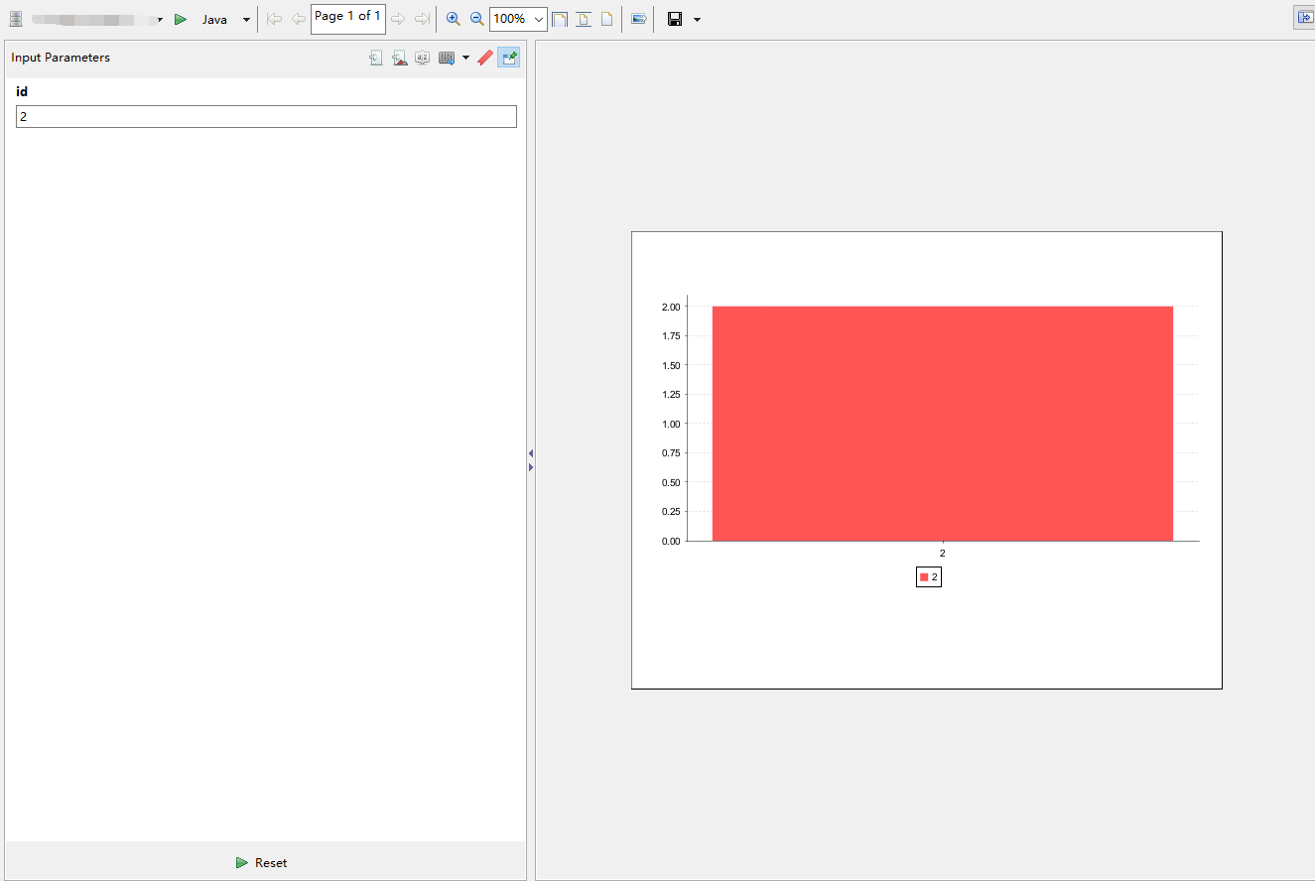Open the Java preview format dropdown arrow
1315x881 pixels.
click(x=246, y=20)
